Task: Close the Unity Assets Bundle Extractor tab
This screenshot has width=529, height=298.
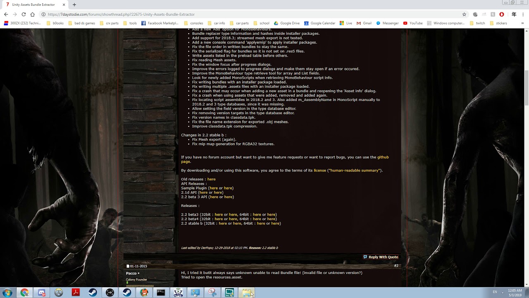Action: click(64, 5)
